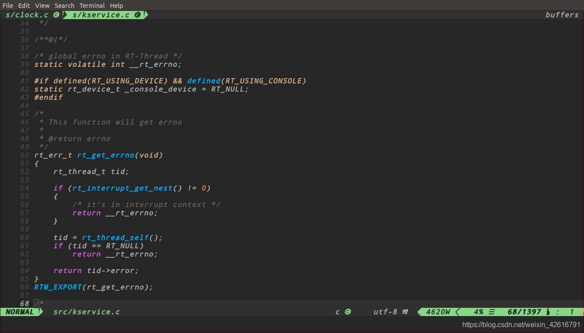This screenshot has width=584, height=333.
Task: Open the Search menu
Action: coord(64,6)
